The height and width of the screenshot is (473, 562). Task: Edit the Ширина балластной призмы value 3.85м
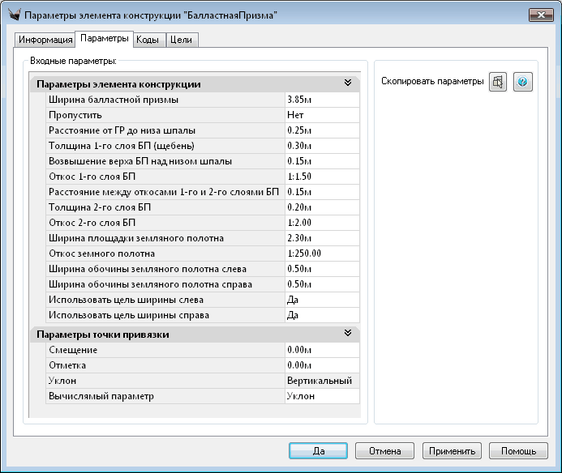[321, 100]
